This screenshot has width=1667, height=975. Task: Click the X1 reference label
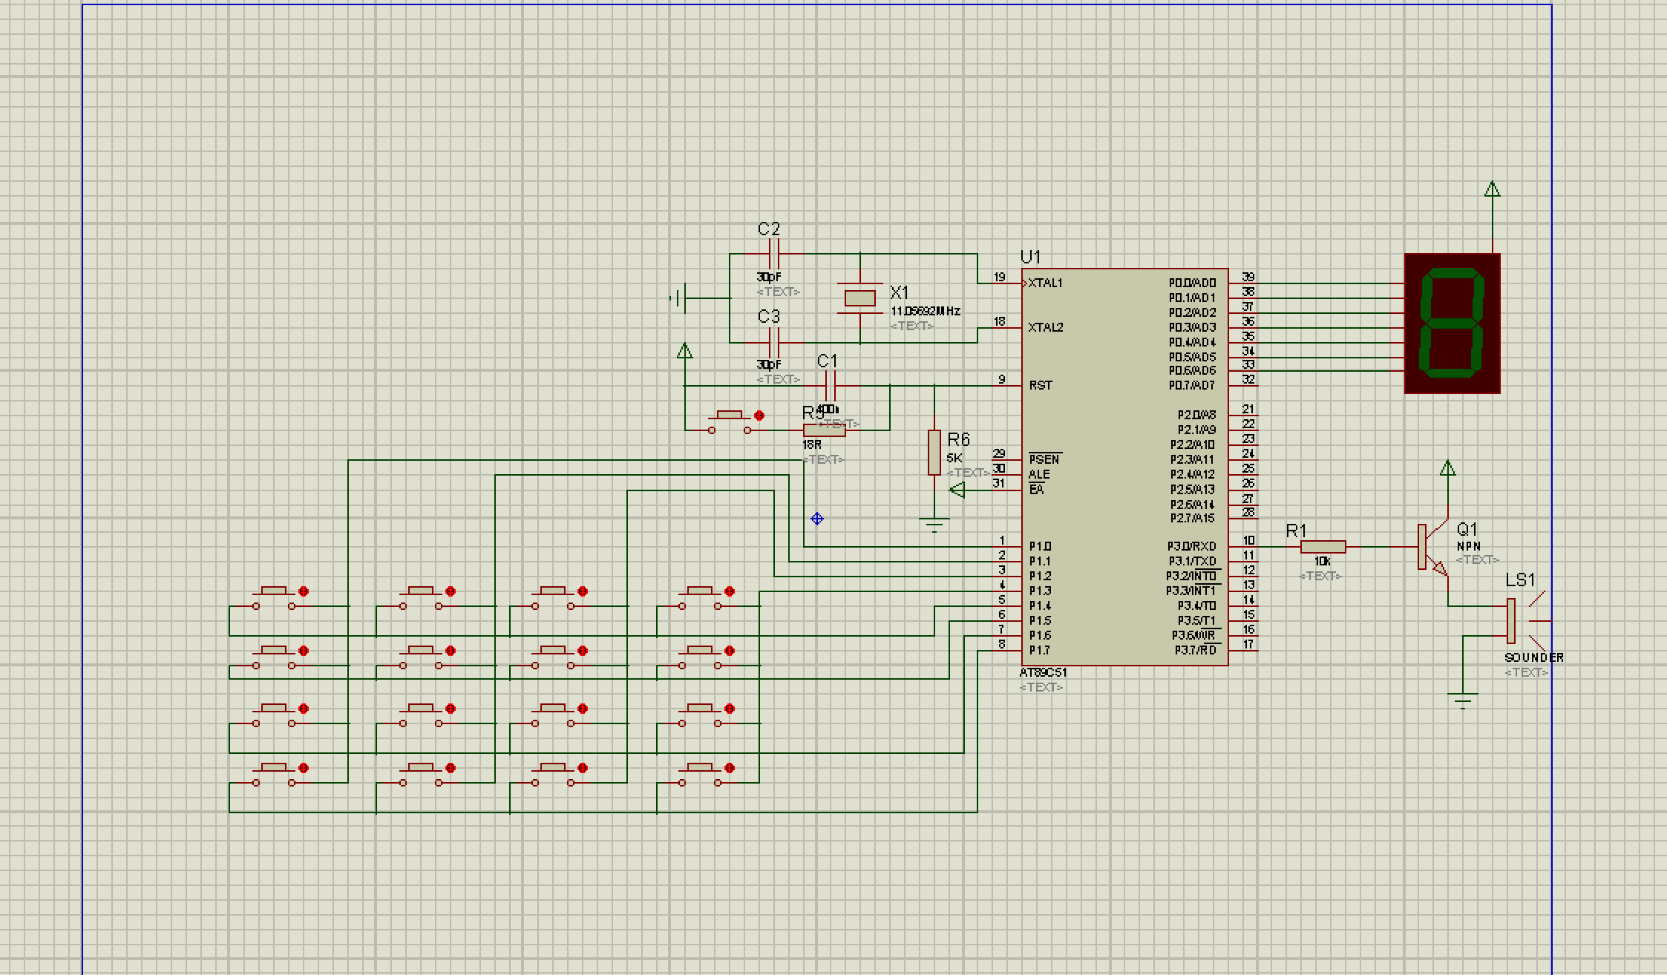(900, 292)
